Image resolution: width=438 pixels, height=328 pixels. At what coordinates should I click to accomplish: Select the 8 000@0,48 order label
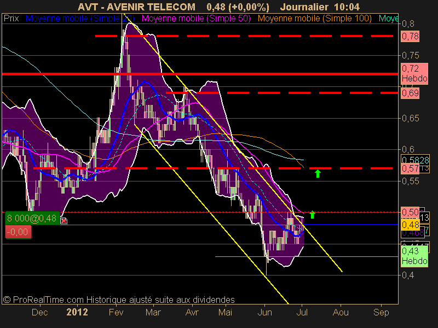[x=32, y=218]
